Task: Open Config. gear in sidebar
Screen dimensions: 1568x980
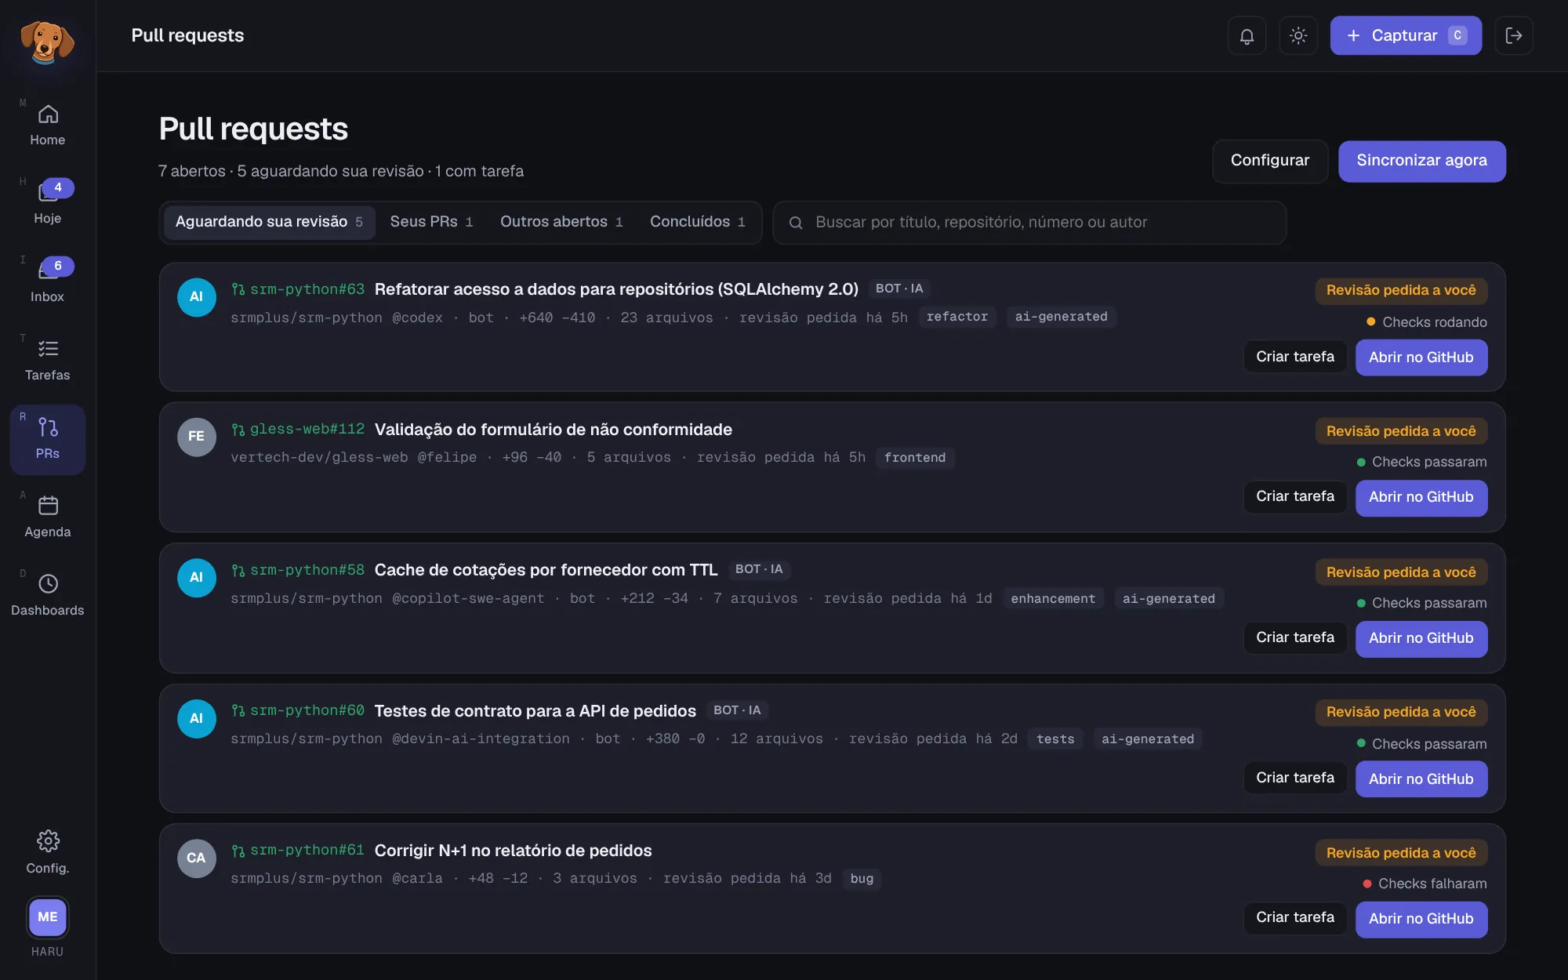Action: tap(48, 852)
